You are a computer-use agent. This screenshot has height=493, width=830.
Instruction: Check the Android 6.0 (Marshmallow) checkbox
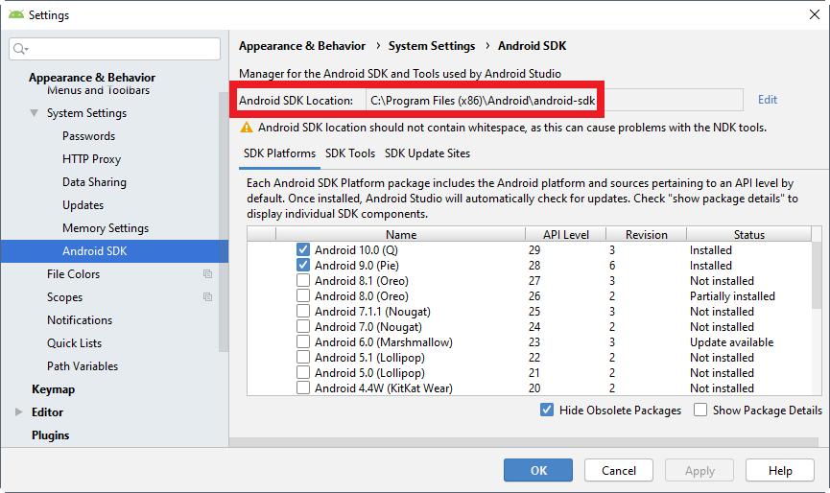coord(303,341)
